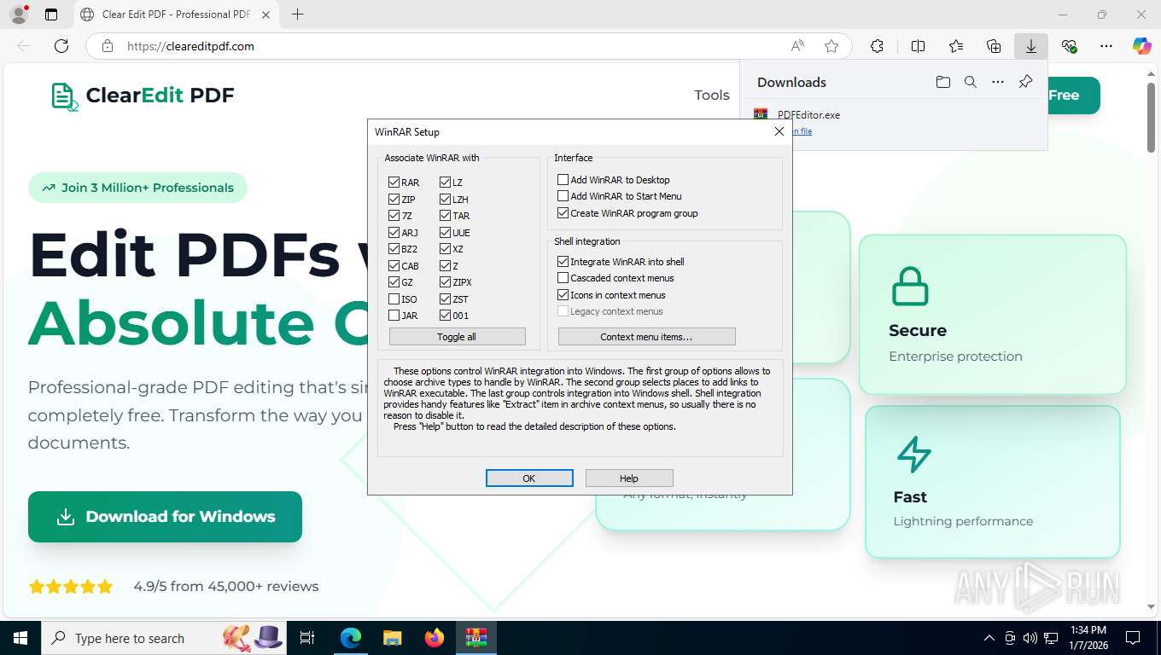Toggle the Split screen icon
Viewport: 1161px width, 655px height.
coord(918,46)
